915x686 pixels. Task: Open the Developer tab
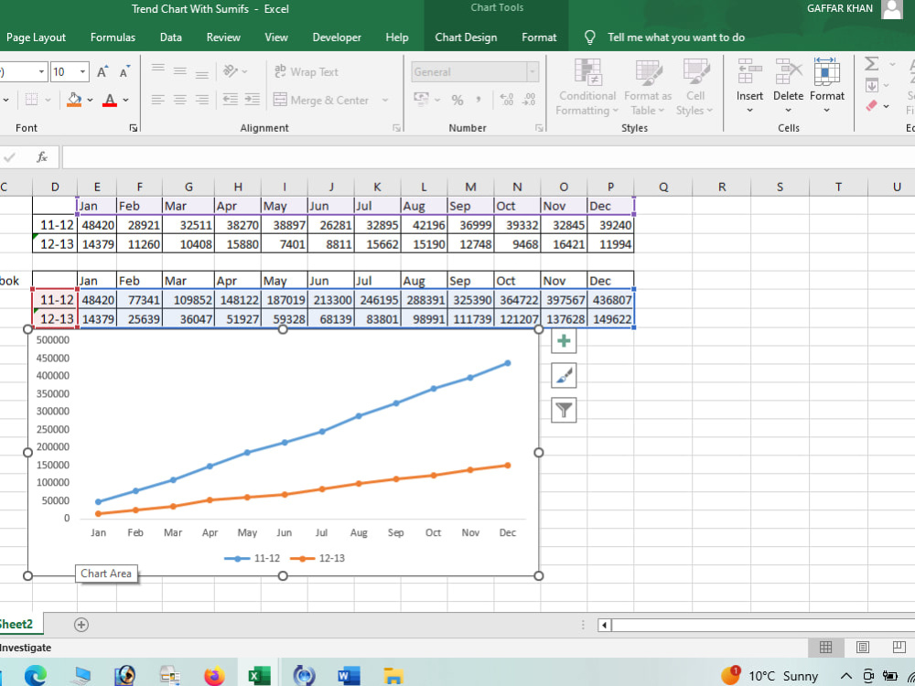(337, 38)
